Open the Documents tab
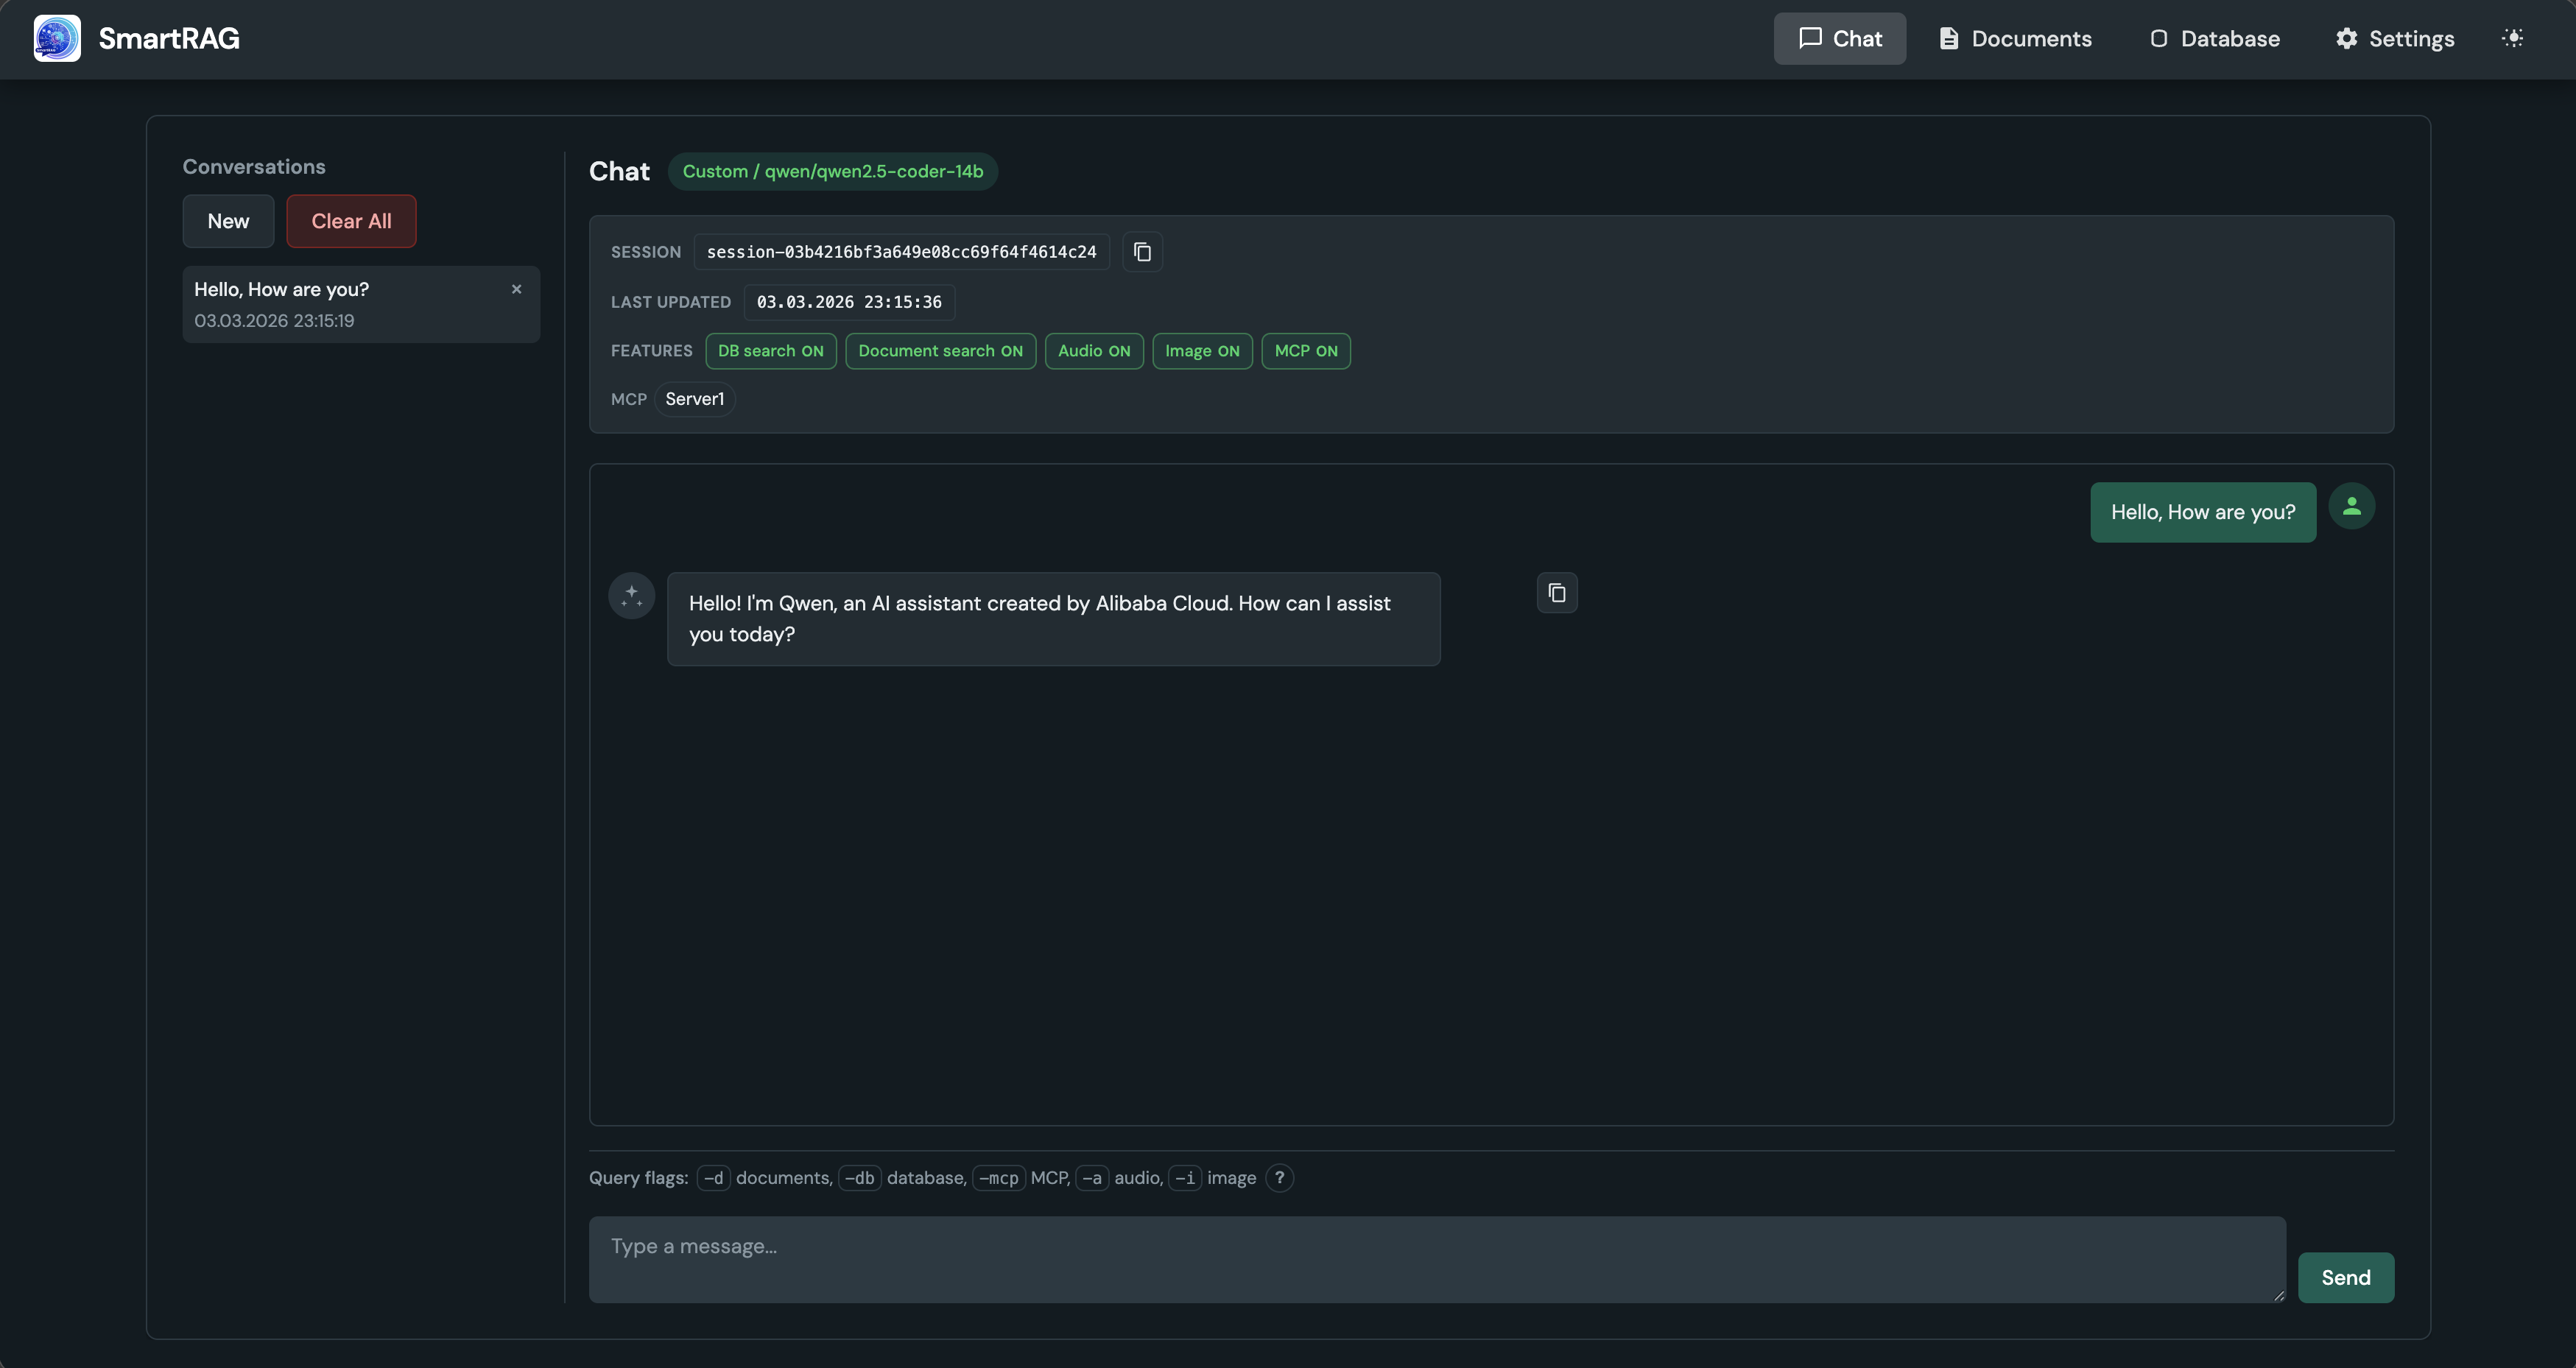This screenshot has width=2576, height=1368. [x=2015, y=39]
